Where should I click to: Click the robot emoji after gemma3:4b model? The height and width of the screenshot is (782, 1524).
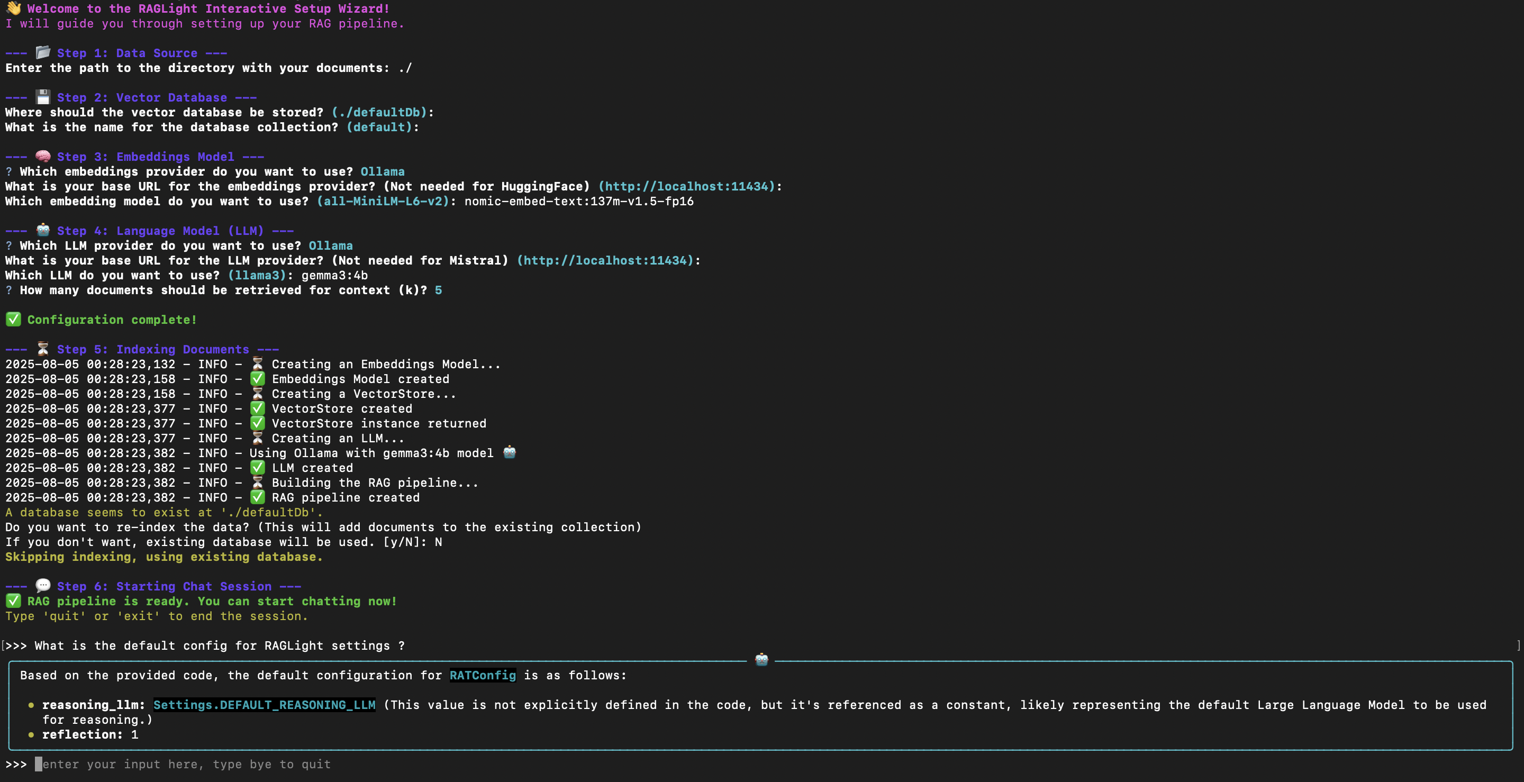point(510,452)
